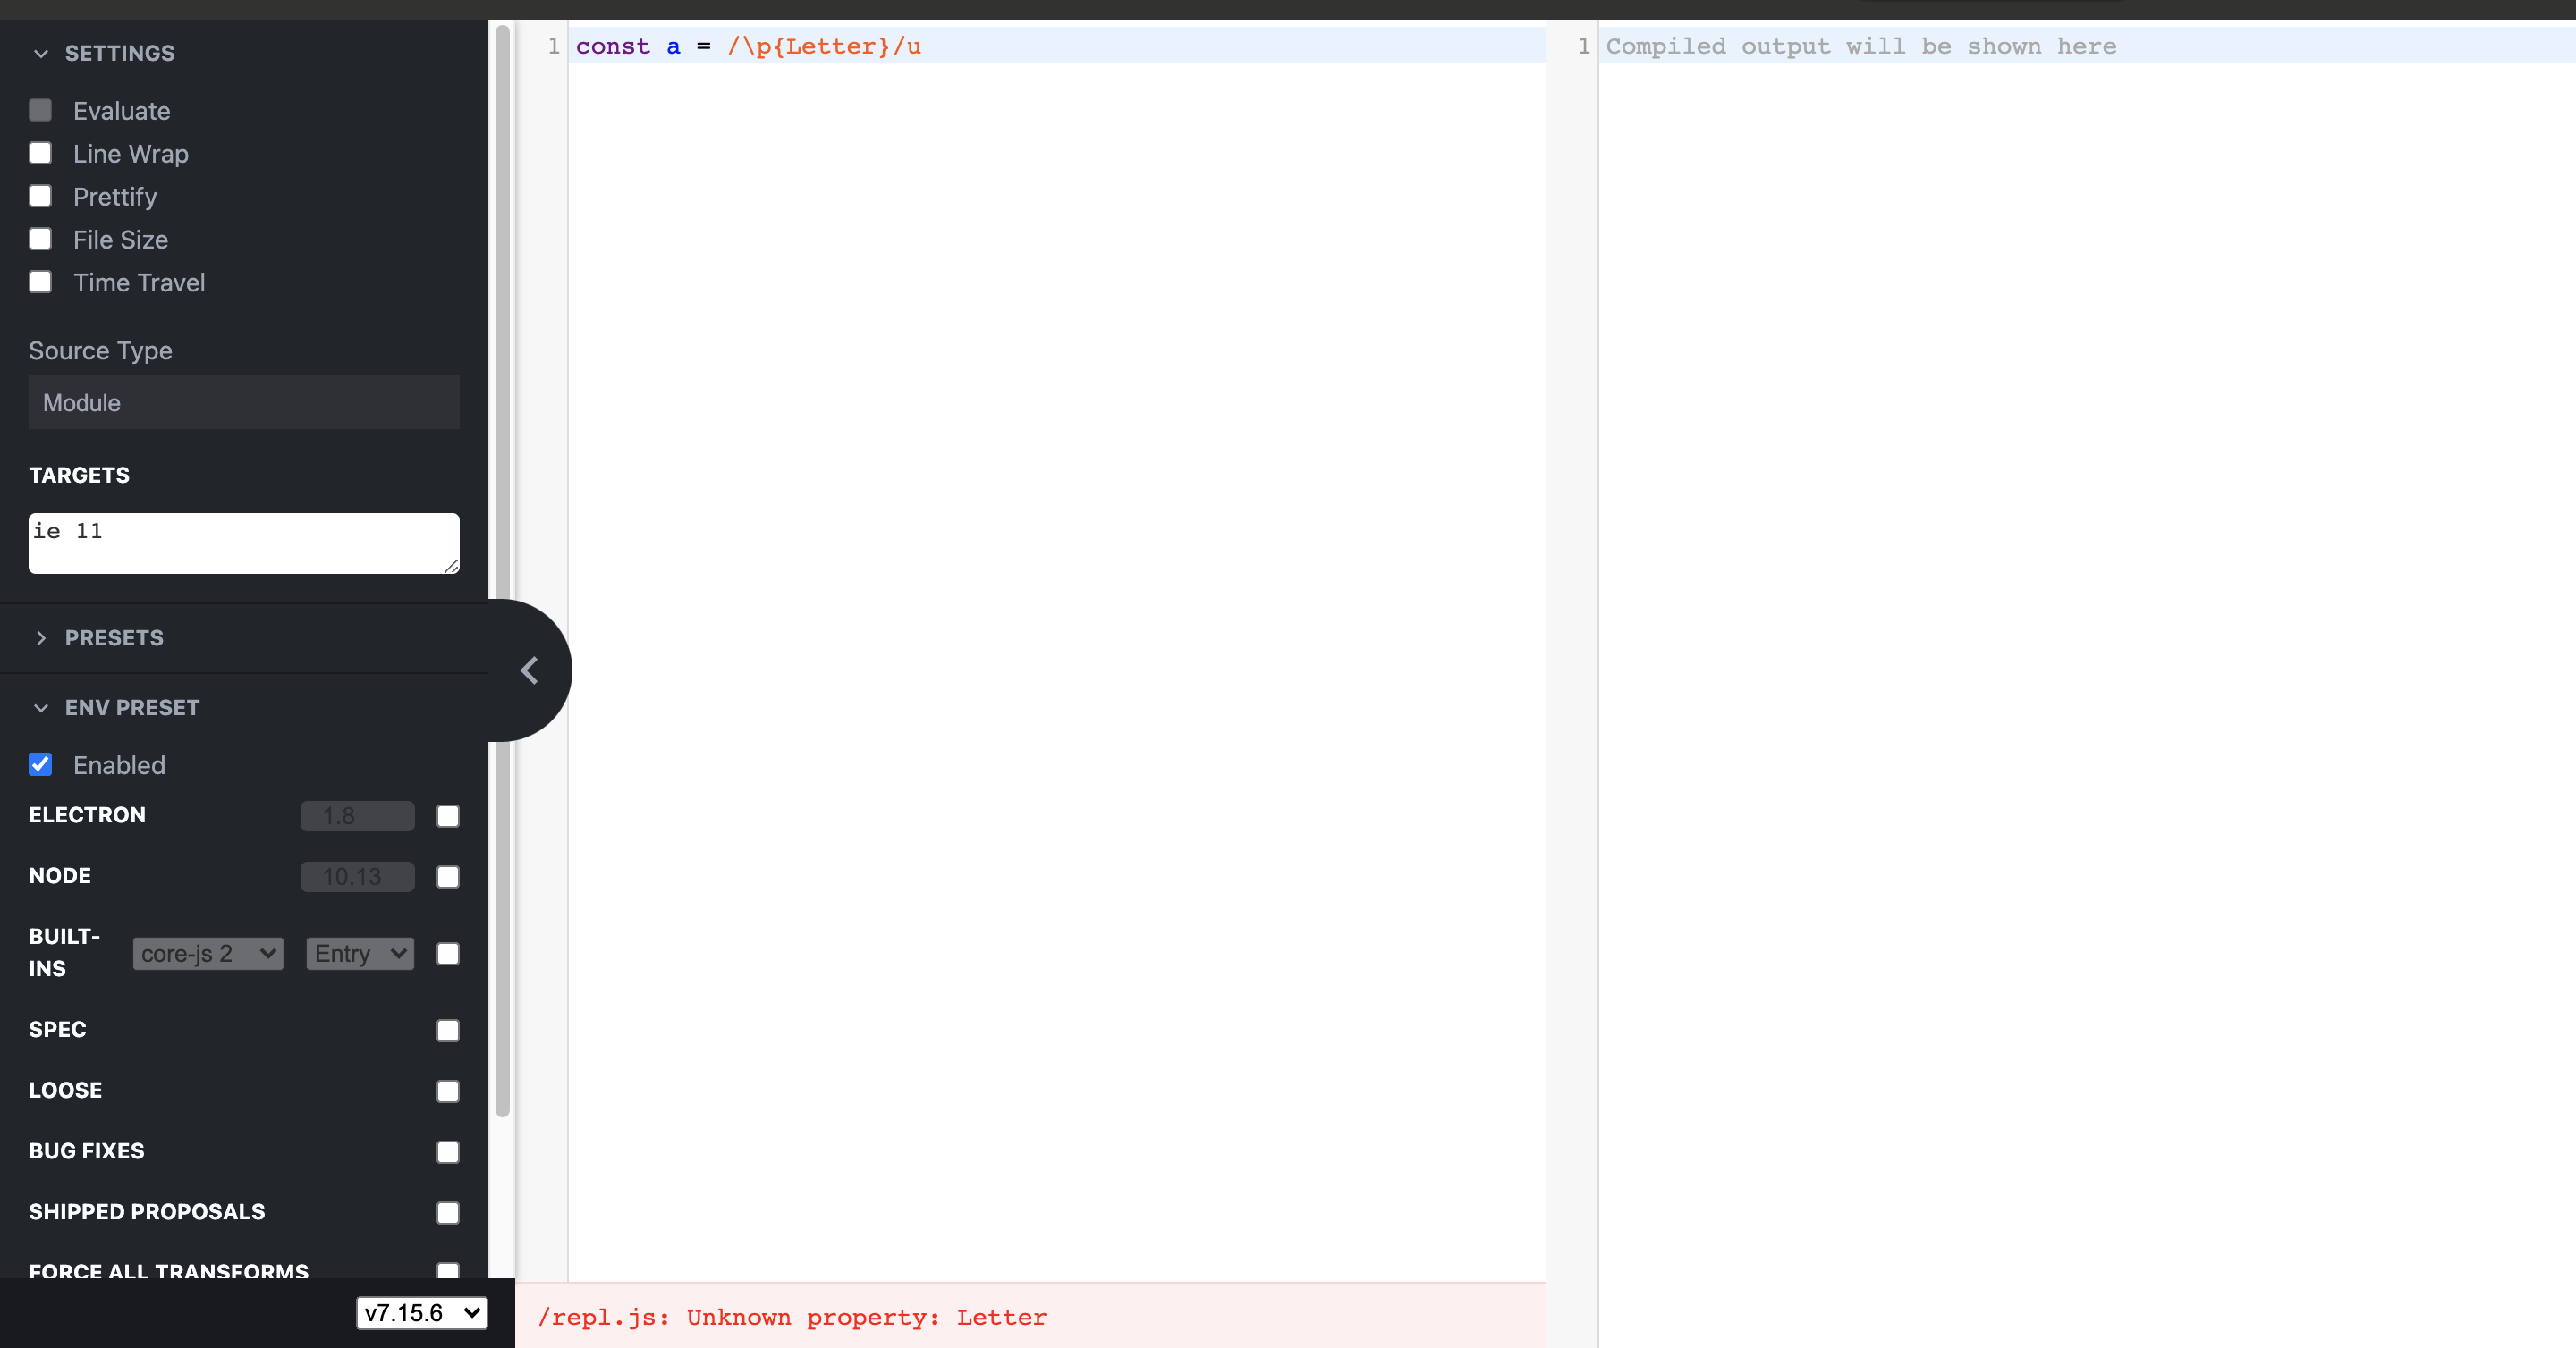Disable the Env Preset Enabled checkbox

40,764
